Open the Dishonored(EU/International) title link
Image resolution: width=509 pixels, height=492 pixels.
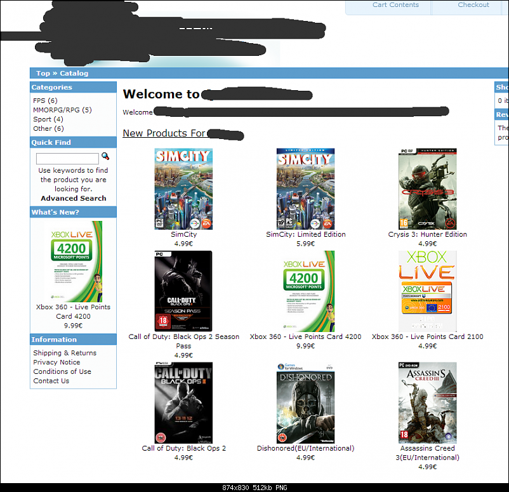click(x=305, y=448)
